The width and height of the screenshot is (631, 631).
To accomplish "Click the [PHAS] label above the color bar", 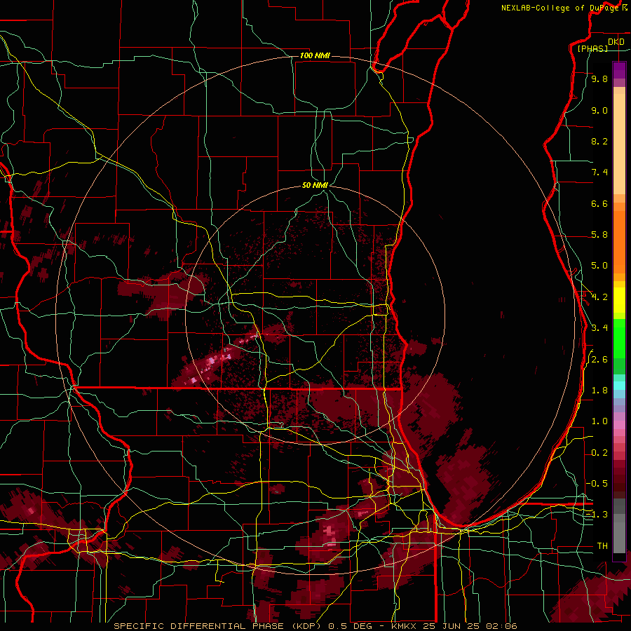I will [x=592, y=48].
